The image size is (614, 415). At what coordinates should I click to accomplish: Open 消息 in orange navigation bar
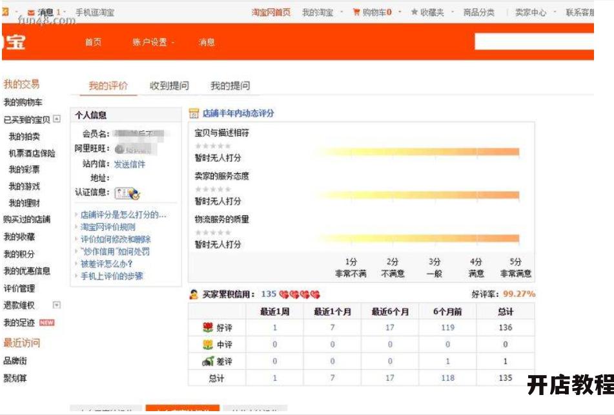tap(207, 42)
